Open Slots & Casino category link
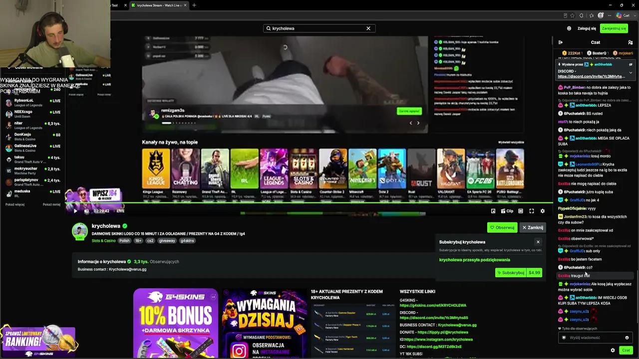The width and height of the screenshot is (639, 359). coord(104,241)
